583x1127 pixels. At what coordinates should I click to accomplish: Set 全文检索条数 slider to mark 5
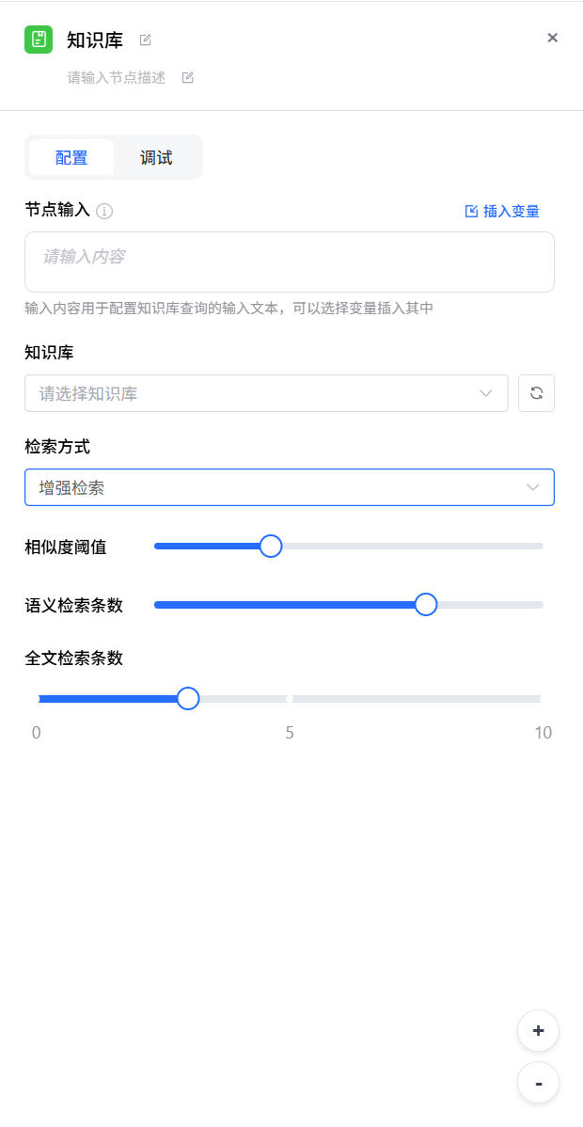290,698
